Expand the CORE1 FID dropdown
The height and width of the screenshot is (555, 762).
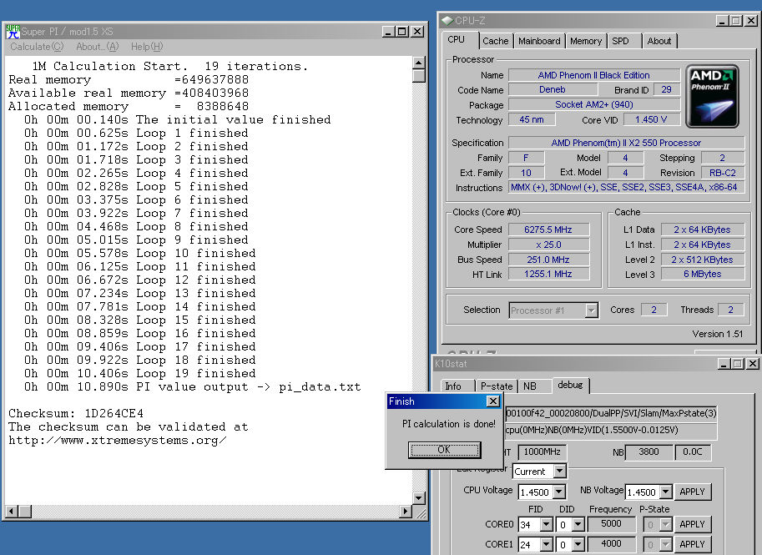point(546,544)
